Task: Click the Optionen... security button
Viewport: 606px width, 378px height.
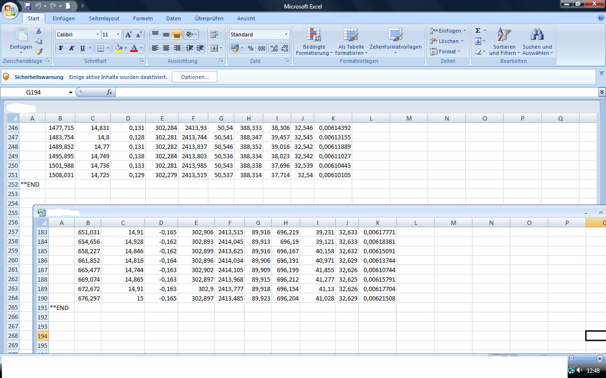Action: click(x=194, y=77)
